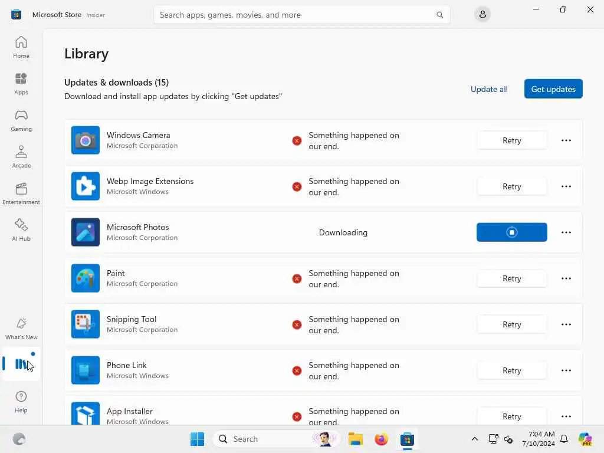Open more options for App Installer
Image resolution: width=604 pixels, height=453 pixels.
pyautogui.click(x=566, y=416)
